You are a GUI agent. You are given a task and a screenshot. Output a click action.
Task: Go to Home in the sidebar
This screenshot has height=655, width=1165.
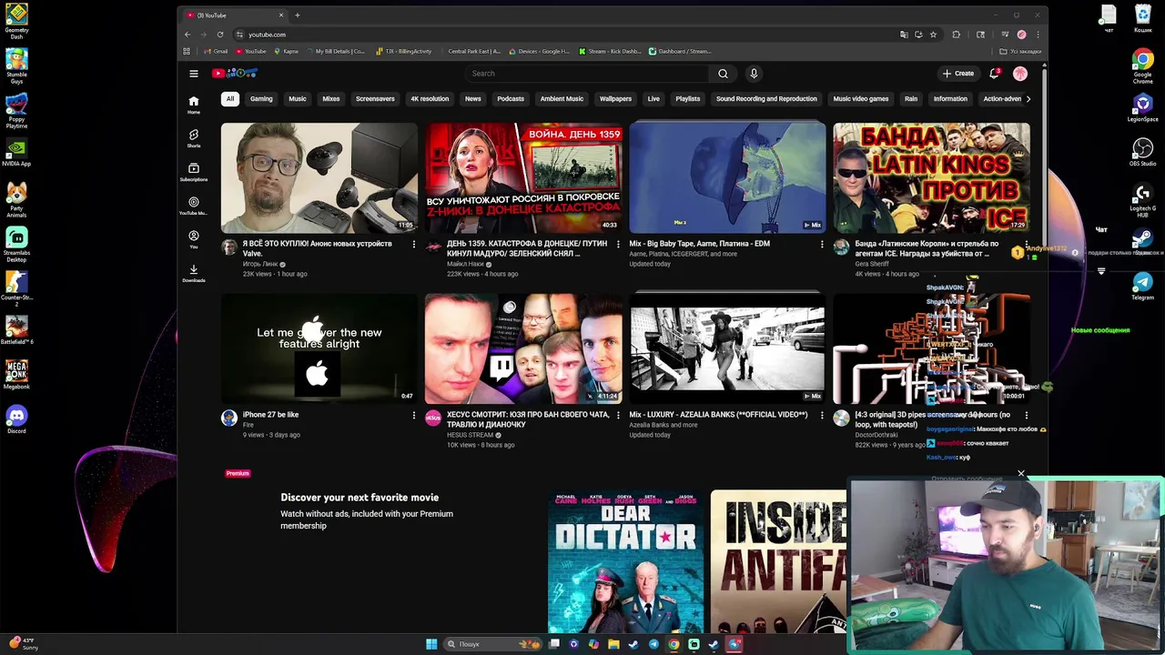pyautogui.click(x=193, y=105)
